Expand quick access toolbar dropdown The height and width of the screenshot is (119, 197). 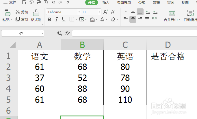68,2
